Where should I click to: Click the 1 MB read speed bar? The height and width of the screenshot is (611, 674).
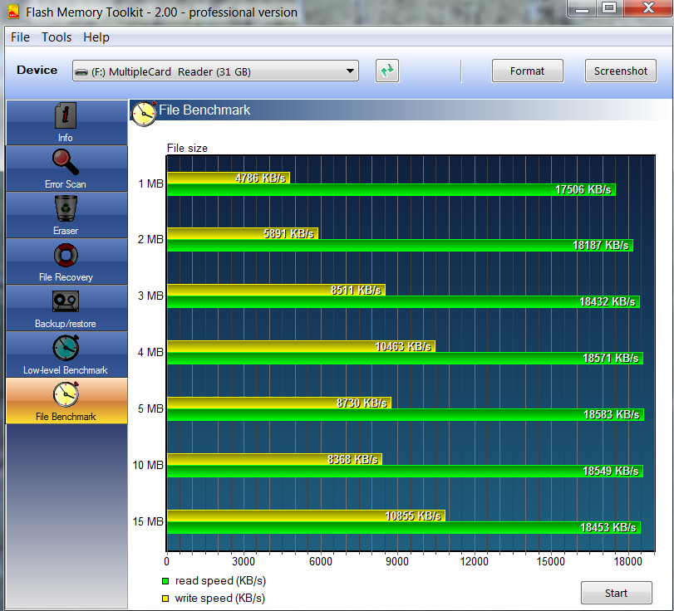point(391,189)
